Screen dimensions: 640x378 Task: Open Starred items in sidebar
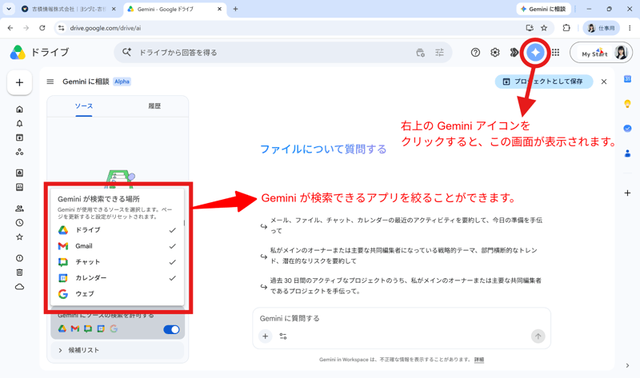point(19,237)
